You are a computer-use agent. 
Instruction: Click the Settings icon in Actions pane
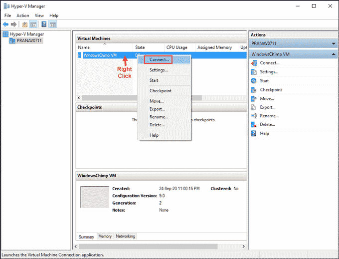[254, 72]
